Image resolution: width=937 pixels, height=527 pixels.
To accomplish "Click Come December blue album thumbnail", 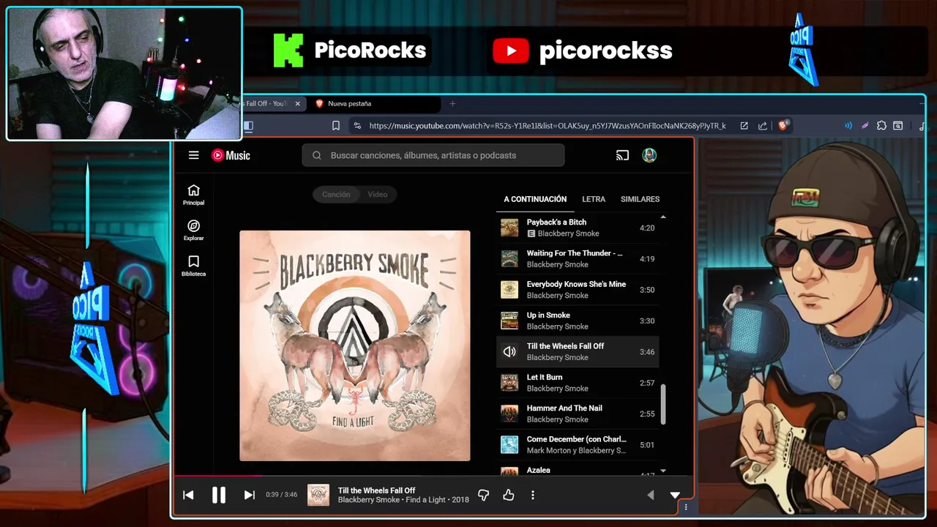I will click(509, 444).
